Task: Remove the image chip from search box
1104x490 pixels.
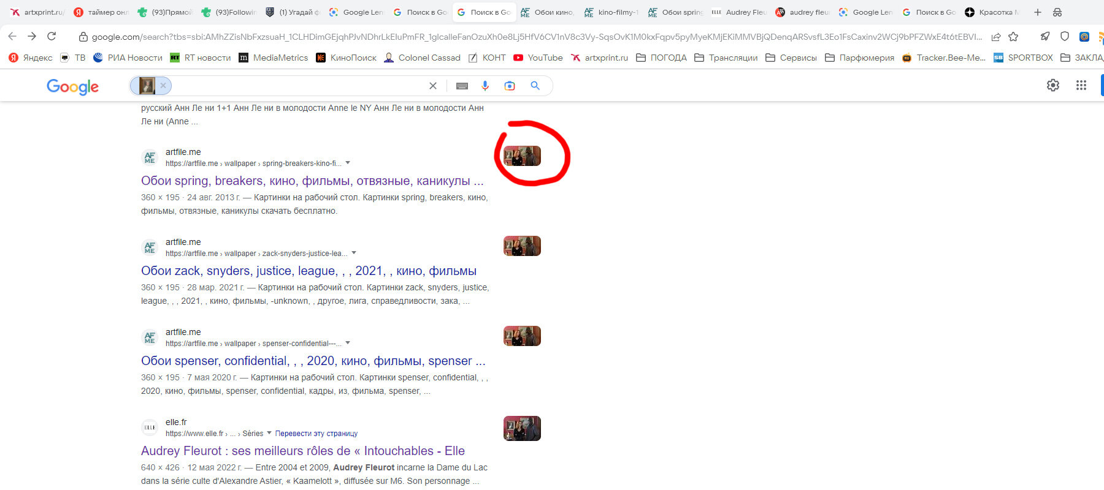Action: [x=163, y=86]
